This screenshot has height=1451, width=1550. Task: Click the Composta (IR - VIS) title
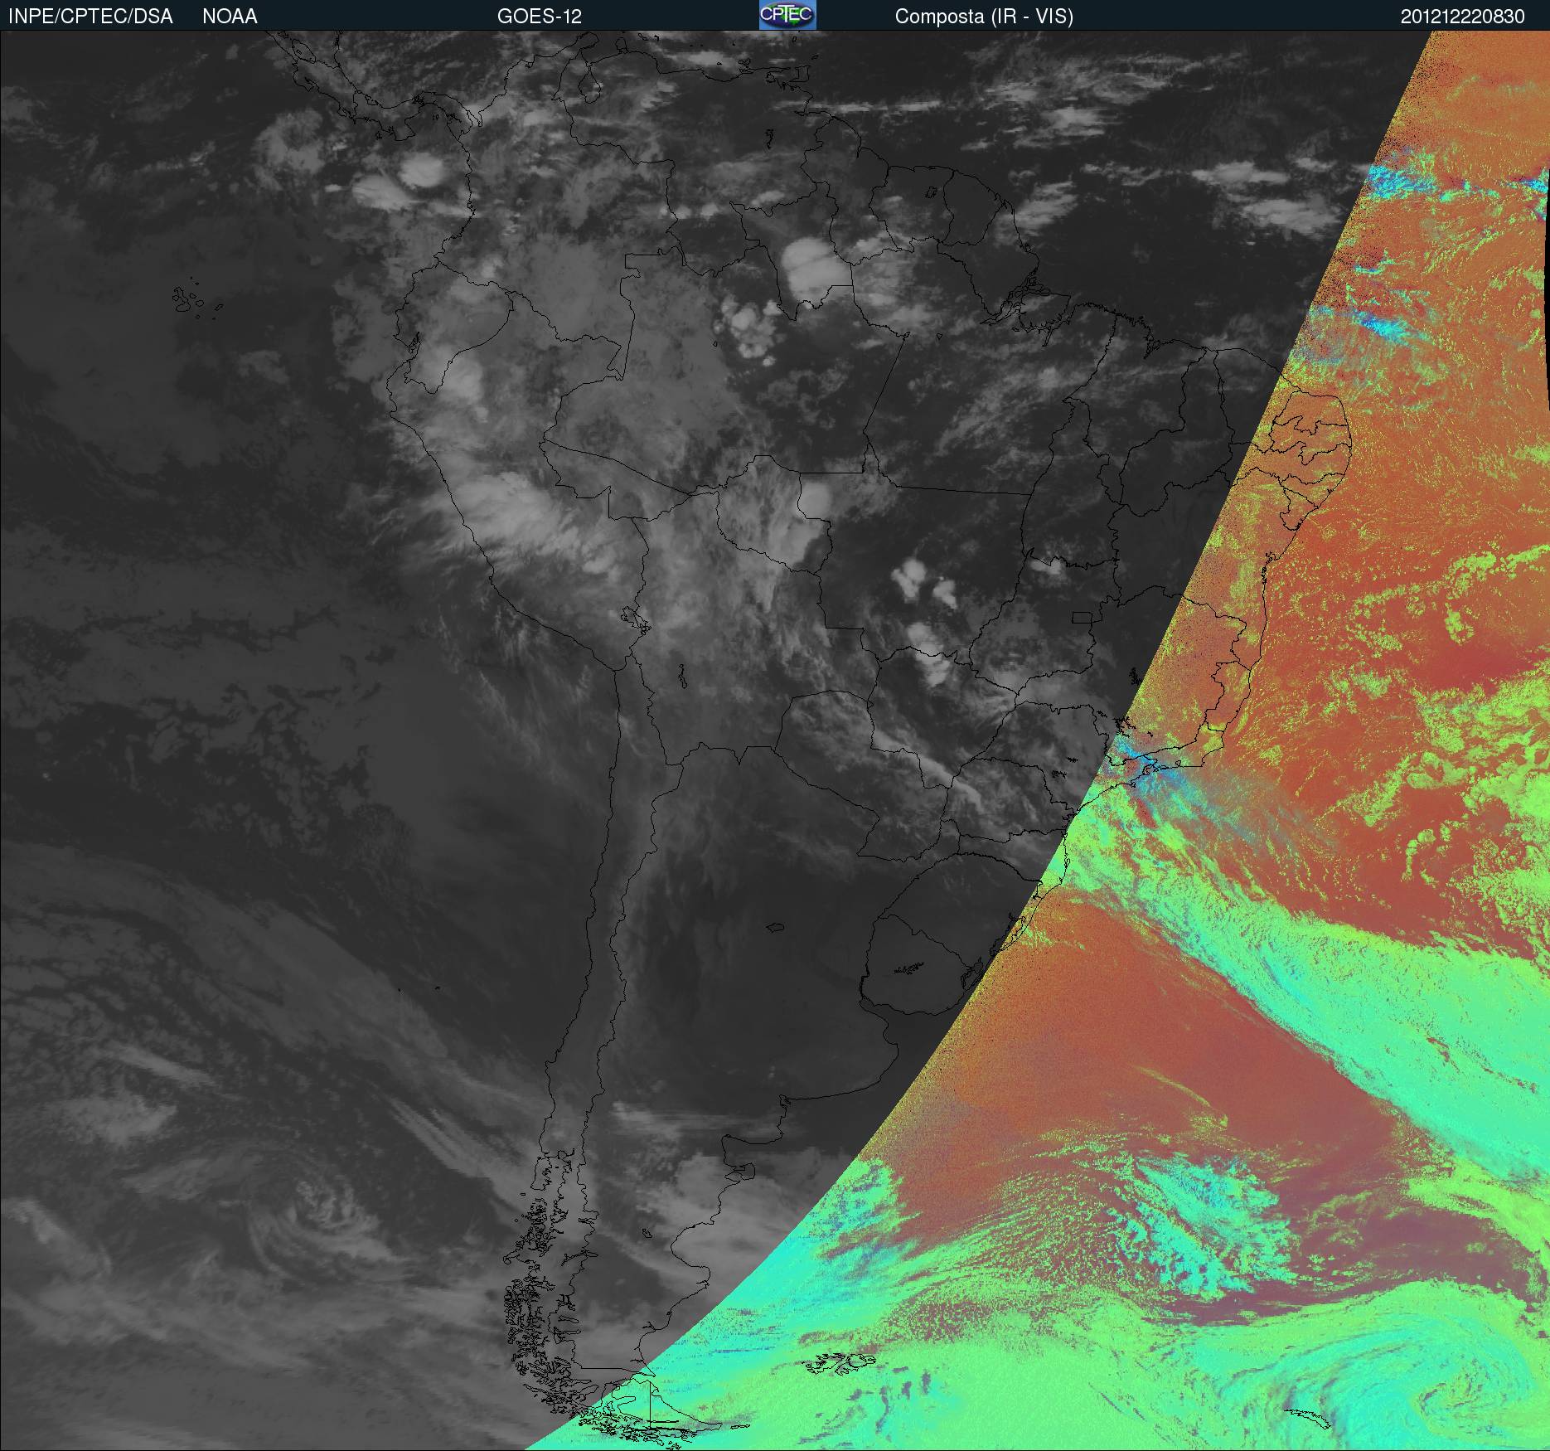click(x=984, y=17)
